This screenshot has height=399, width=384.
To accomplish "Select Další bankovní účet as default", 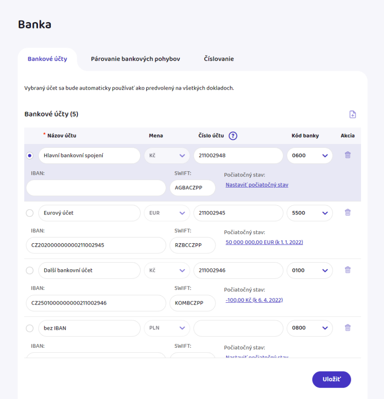I will [x=30, y=271].
